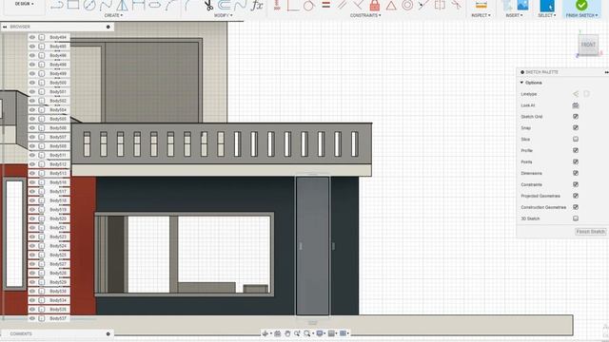Click the gear icon in Comments bar
The image size is (609, 342).
click(108, 333)
